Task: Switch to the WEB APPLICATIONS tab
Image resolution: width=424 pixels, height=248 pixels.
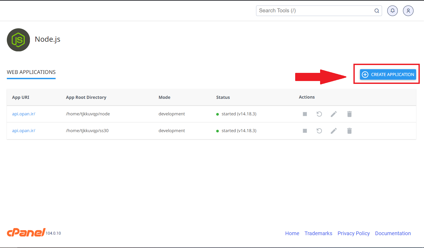Action: tap(31, 72)
